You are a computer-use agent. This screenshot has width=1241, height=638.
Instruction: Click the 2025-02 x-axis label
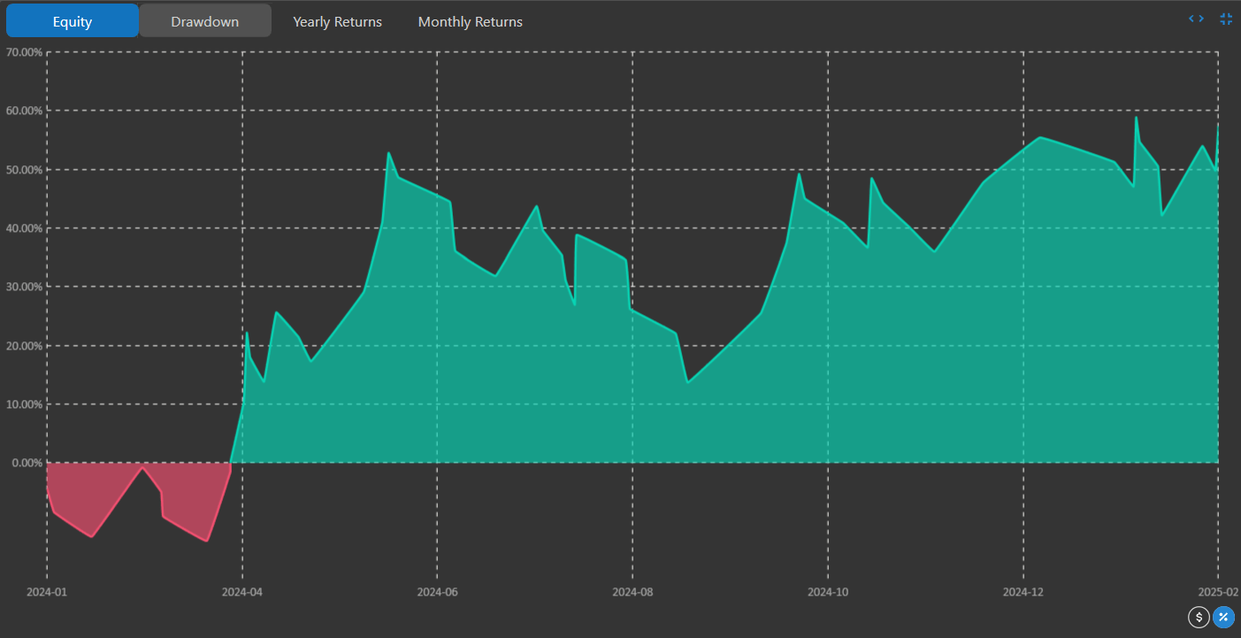(x=1218, y=591)
